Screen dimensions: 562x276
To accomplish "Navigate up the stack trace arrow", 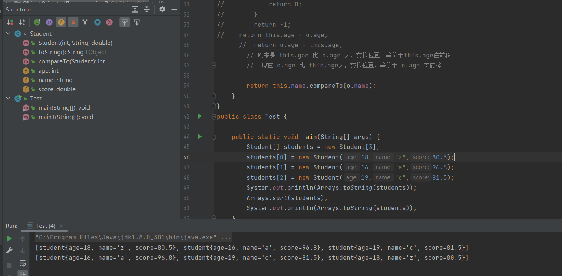I will click(23, 239).
